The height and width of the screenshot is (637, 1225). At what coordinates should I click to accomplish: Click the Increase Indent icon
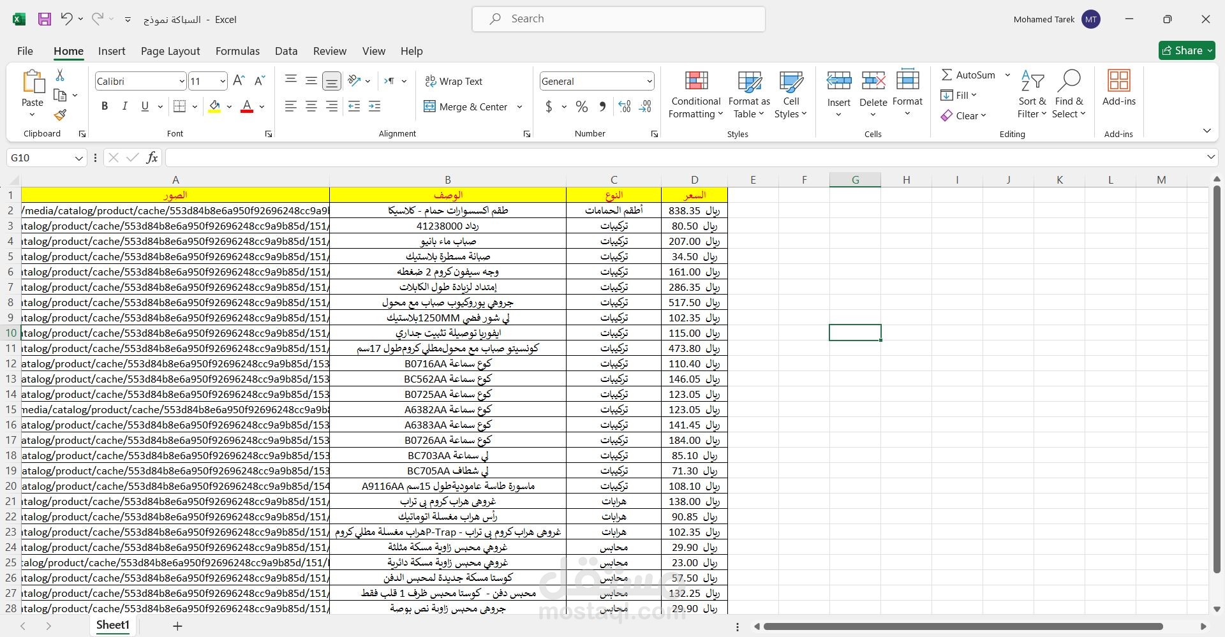point(375,106)
